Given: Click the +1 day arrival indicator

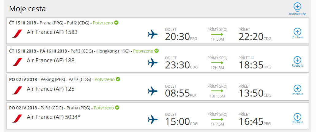Looking at the screenshot, I should pos(252,57).
